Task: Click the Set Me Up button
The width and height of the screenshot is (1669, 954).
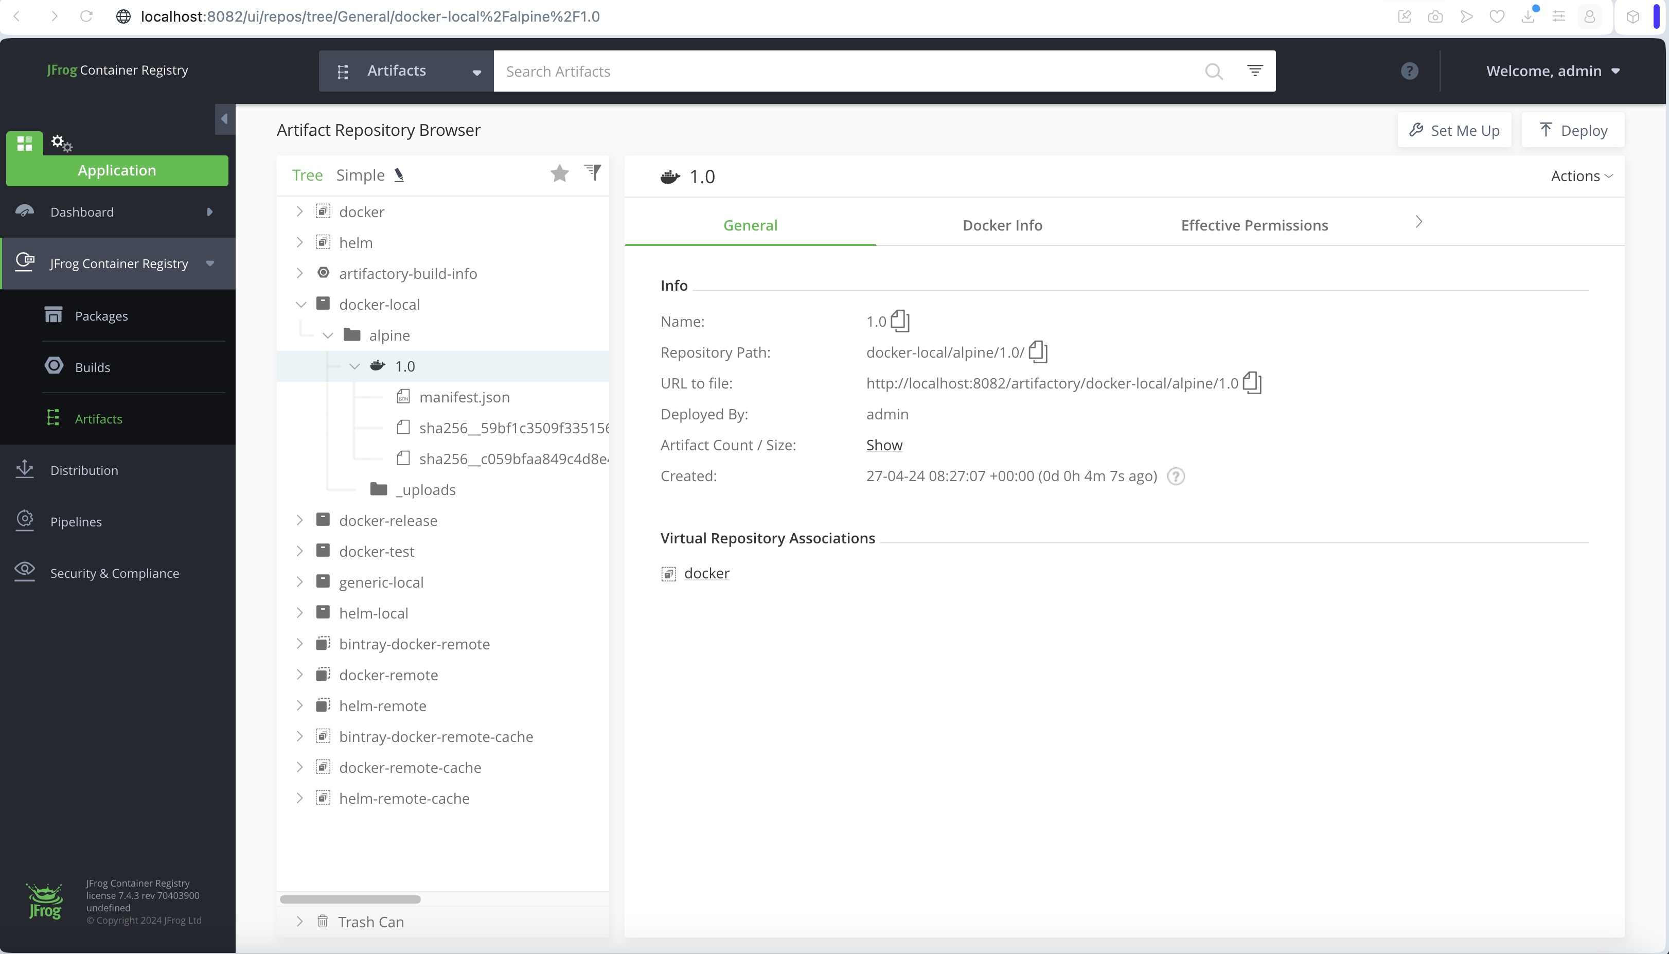Action: (1454, 130)
